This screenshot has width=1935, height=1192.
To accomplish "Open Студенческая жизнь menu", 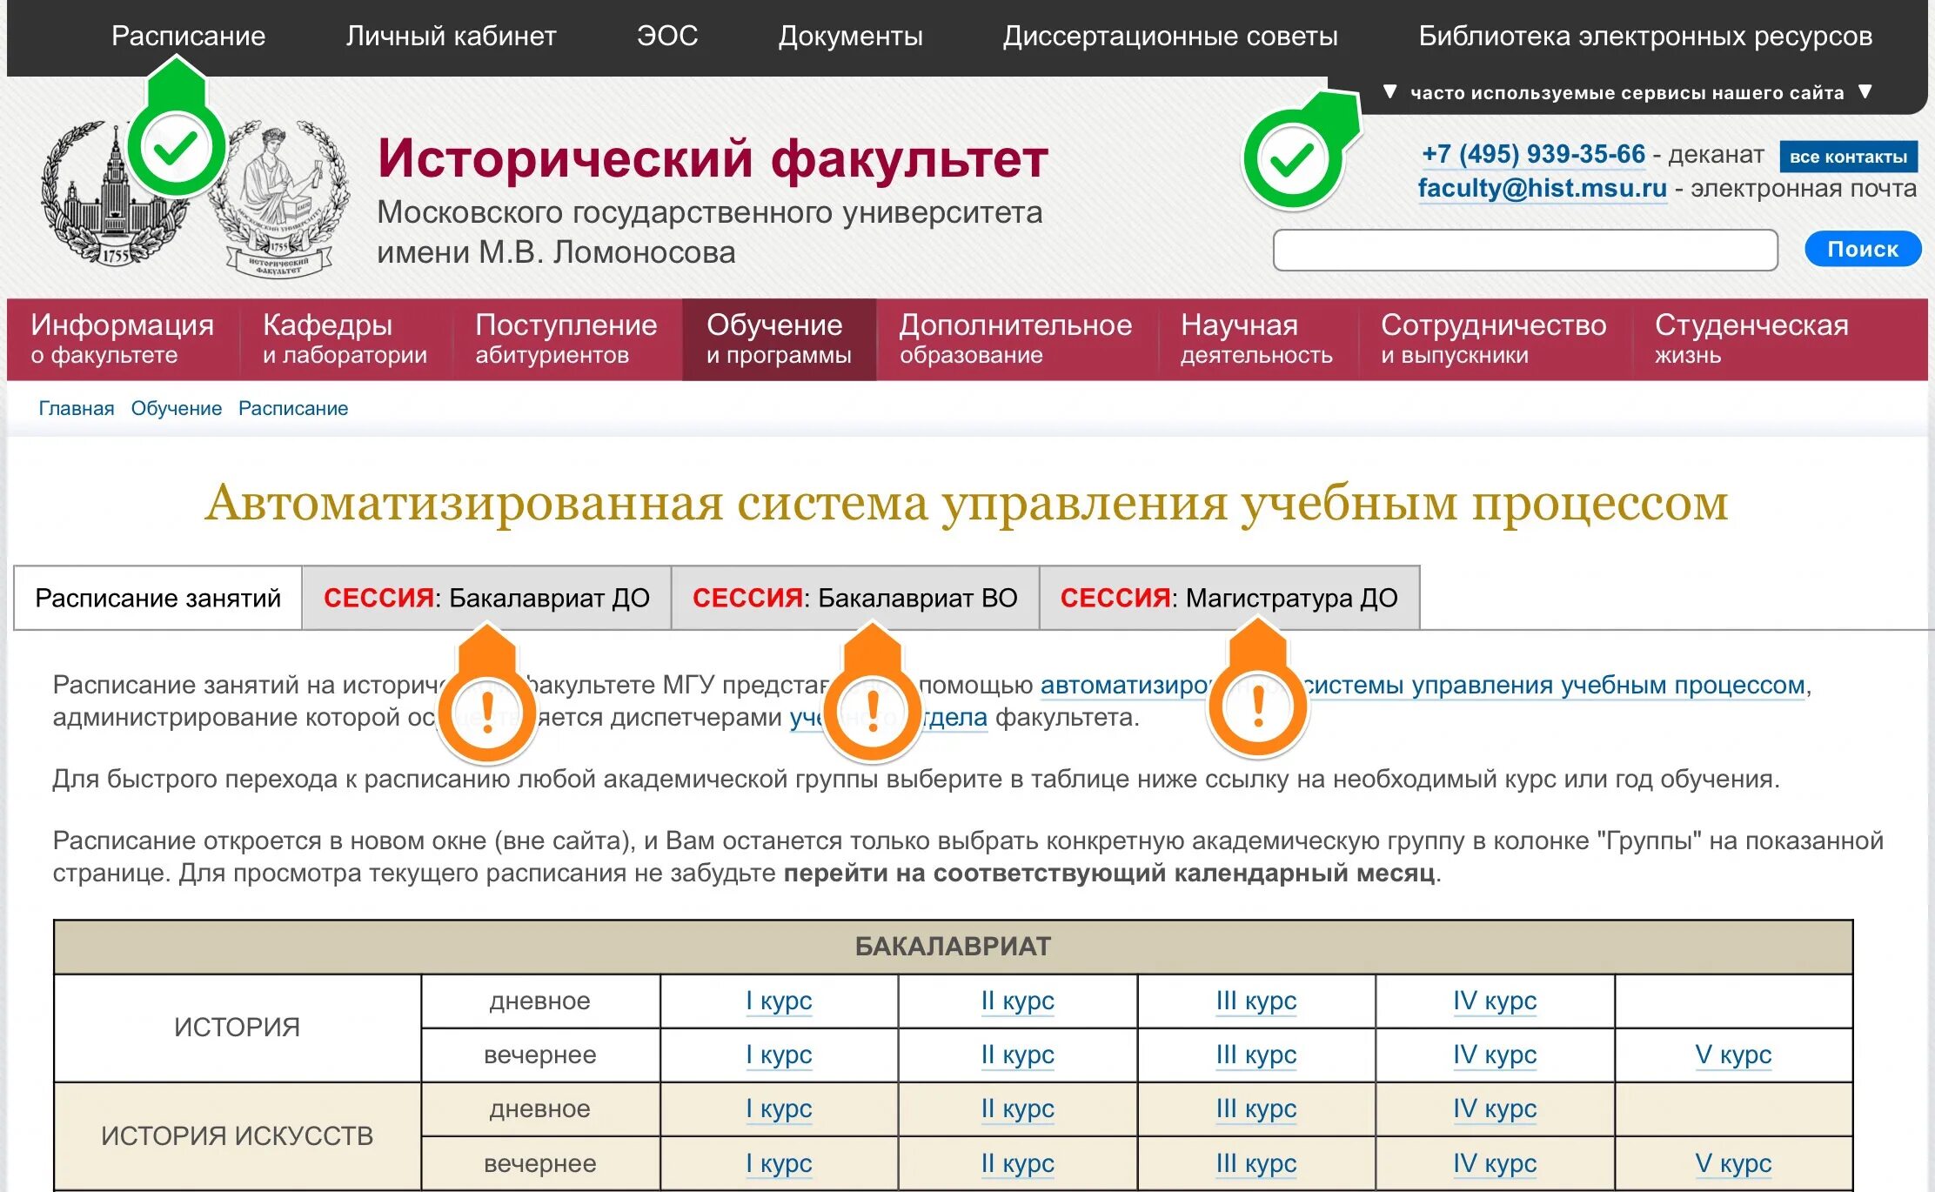I will (x=1751, y=338).
